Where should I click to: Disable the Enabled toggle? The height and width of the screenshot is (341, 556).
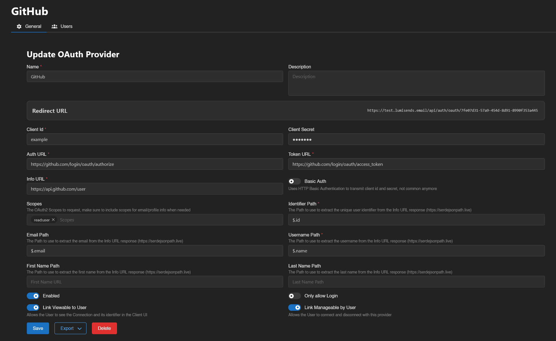click(x=33, y=296)
